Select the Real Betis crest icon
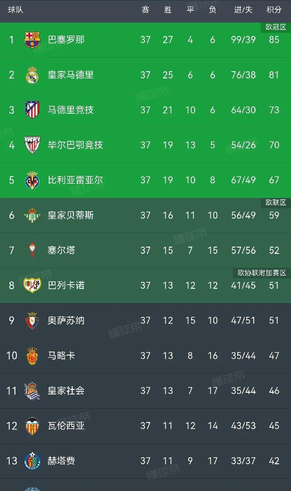This screenshot has width=291, height=491. (x=32, y=215)
